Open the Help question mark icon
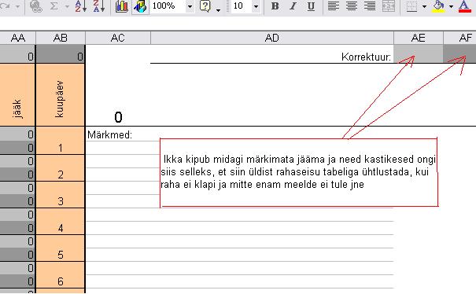This screenshot has width=476, height=294. pyautogui.click(x=205, y=6)
